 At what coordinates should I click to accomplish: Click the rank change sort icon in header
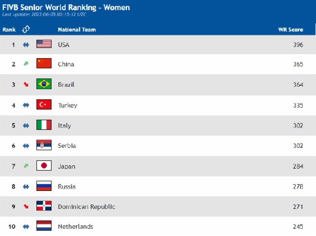(26, 30)
